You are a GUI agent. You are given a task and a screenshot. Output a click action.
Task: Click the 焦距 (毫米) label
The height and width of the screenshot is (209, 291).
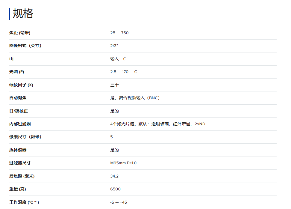20,33
